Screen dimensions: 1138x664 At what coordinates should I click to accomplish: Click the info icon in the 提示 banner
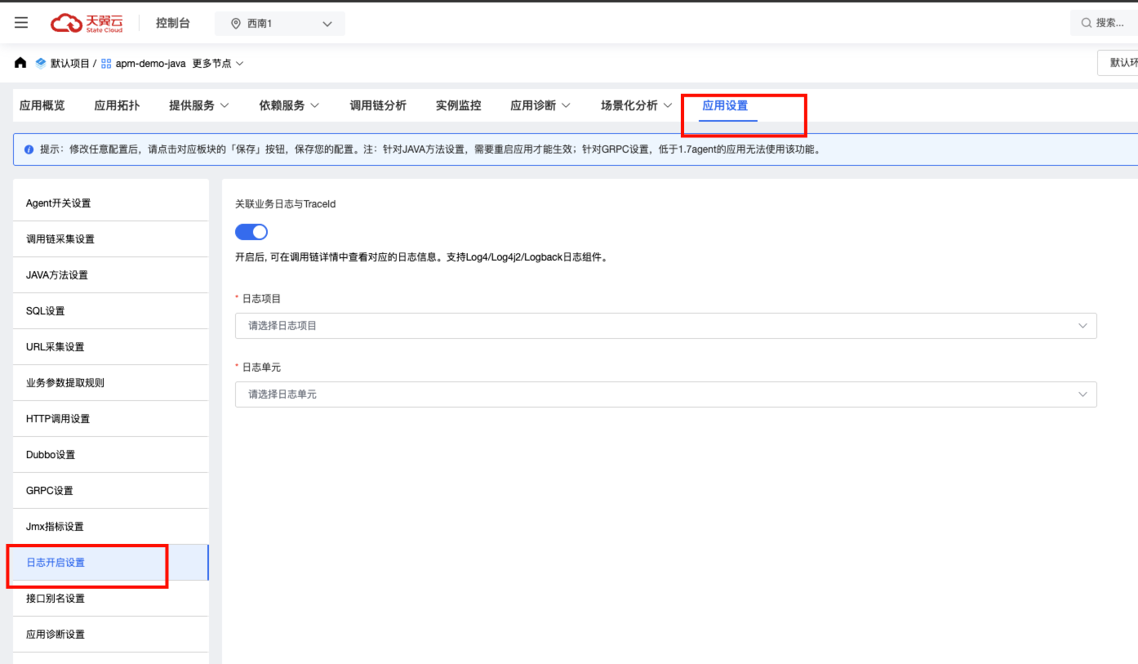tap(29, 149)
